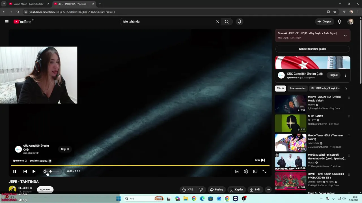Open the Hande Yener - Kibir thumbnail

click(290, 142)
